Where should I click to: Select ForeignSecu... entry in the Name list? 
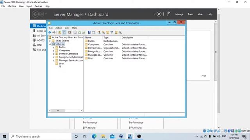point(95,51)
